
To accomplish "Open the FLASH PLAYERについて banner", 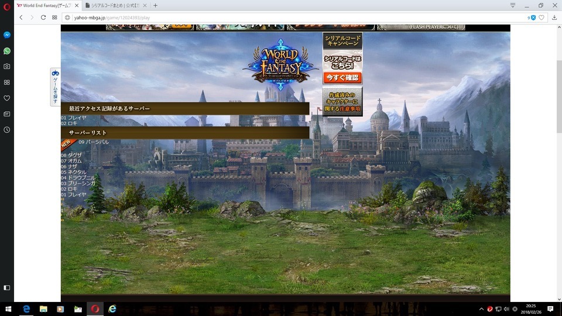I will (x=421, y=28).
